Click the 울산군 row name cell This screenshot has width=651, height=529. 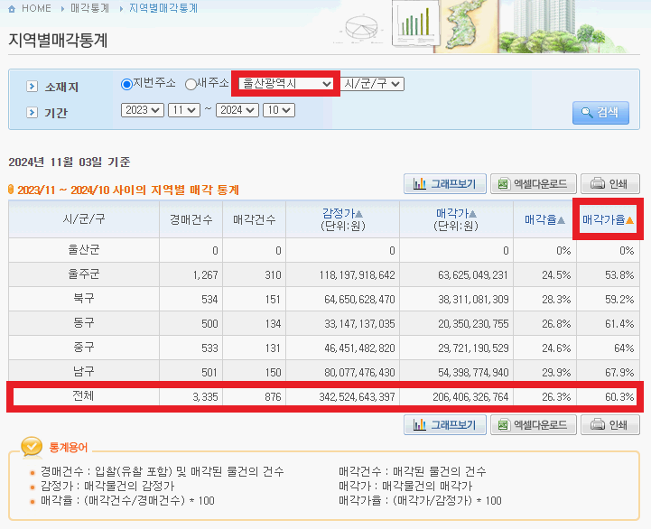[x=84, y=250]
